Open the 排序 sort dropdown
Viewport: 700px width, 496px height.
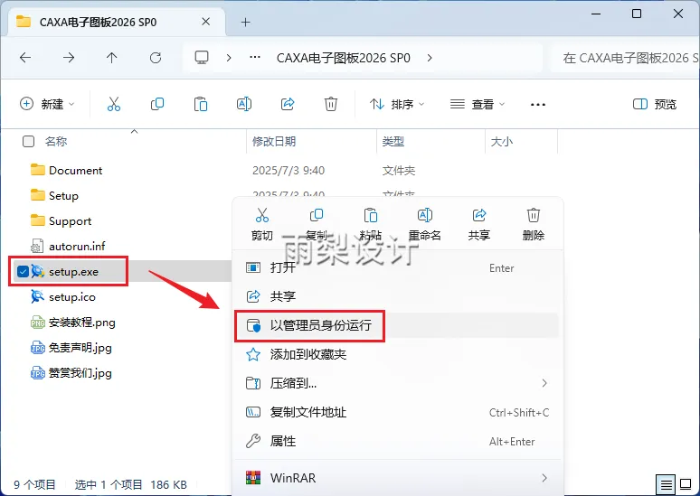(397, 104)
